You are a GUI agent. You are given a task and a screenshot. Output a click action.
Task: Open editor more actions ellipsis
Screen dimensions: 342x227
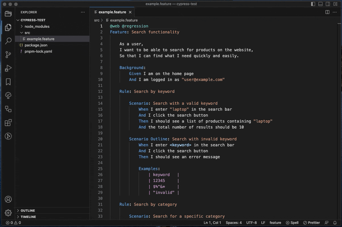pyautogui.click(x=335, y=12)
